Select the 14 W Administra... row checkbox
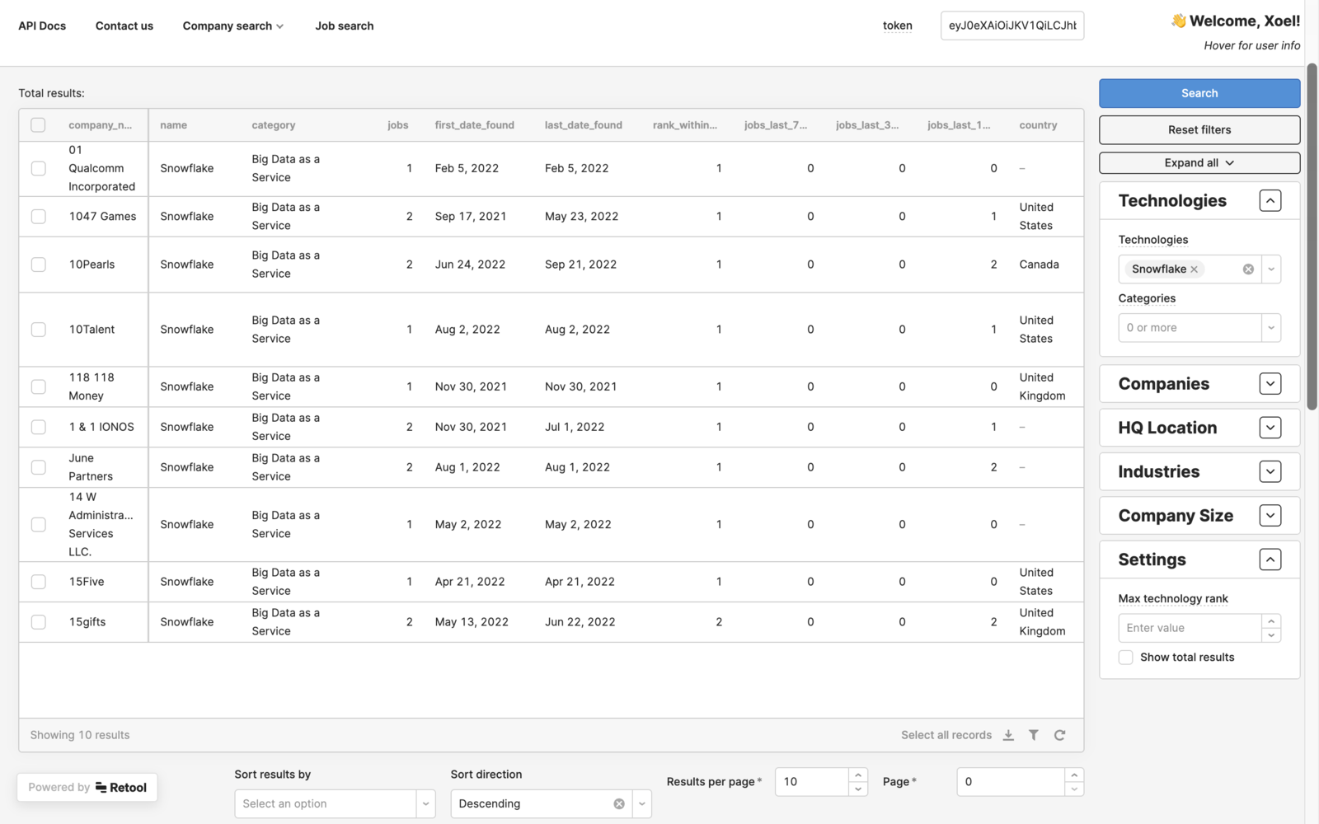Image resolution: width=1319 pixels, height=824 pixels. 38,525
